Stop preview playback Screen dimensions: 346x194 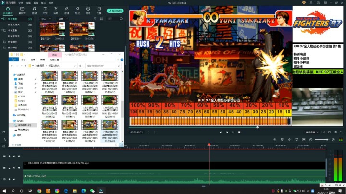pos(239,132)
